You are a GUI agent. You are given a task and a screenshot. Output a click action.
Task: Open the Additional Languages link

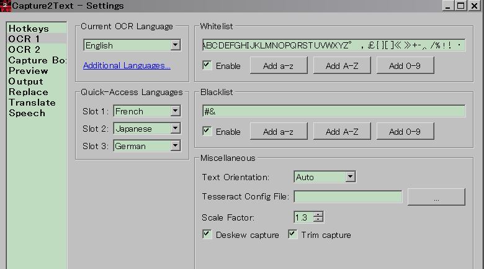coord(127,66)
